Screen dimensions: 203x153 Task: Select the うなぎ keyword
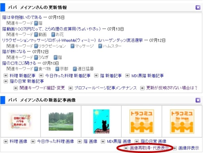43,57
